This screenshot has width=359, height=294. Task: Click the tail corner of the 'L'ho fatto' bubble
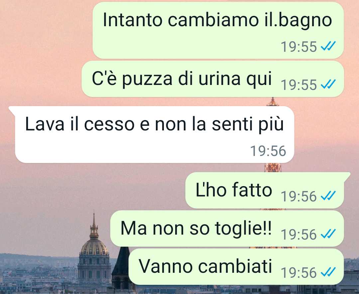tap(347, 176)
